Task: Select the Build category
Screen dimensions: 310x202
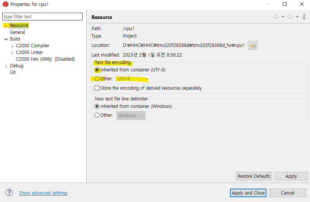Action: tap(15, 39)
